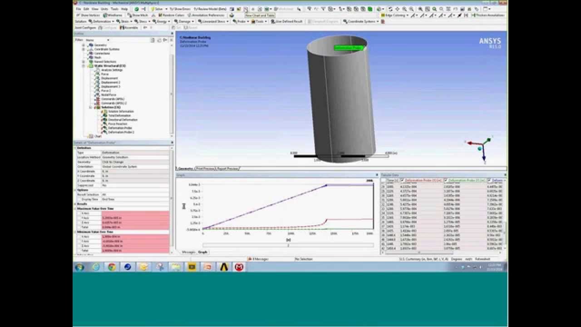Open the Edit menu

point(86,9)
